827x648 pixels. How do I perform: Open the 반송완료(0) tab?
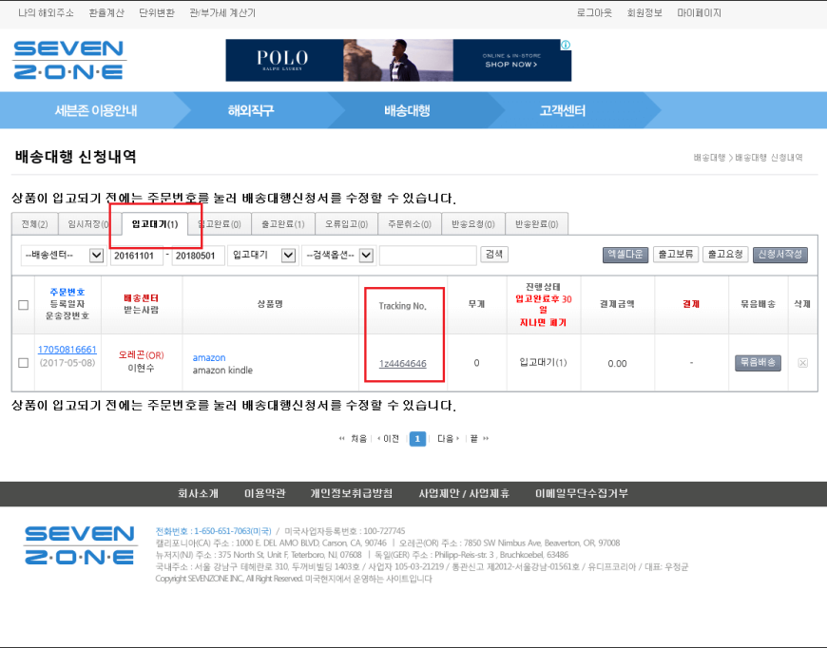tap(536, 224)
